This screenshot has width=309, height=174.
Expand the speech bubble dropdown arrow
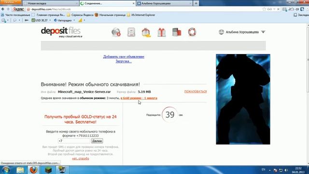tap(19, 20)
